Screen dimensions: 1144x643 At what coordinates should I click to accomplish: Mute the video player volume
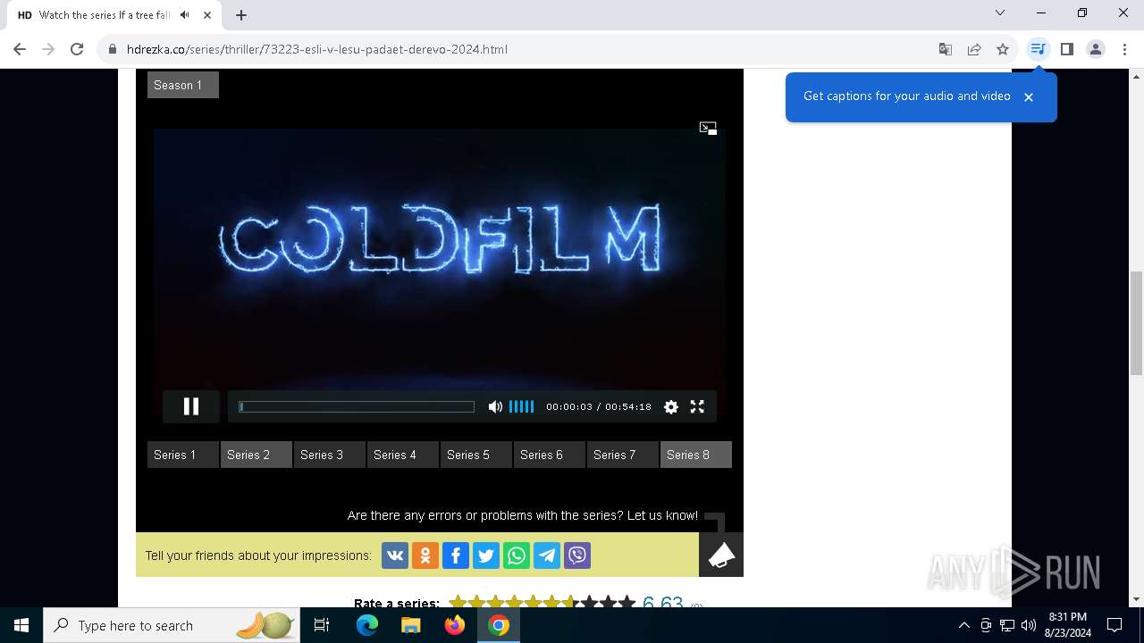tap(495, 406)
